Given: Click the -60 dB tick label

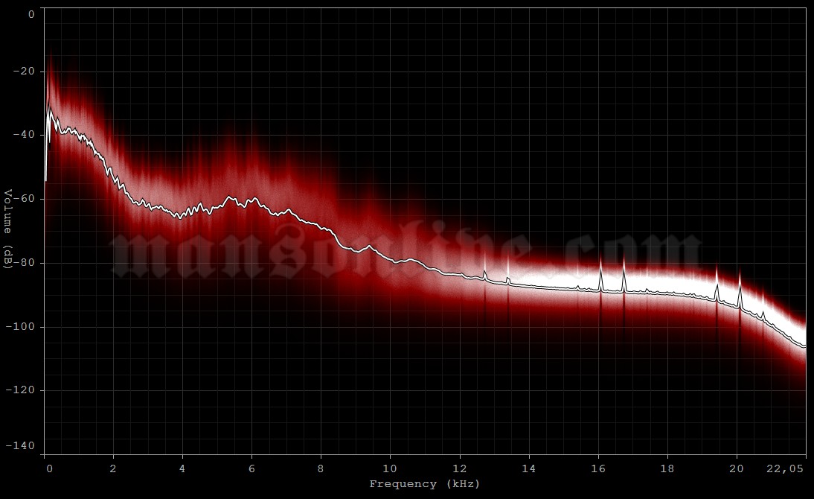Looking at the screenshot, I should (23, 199).
